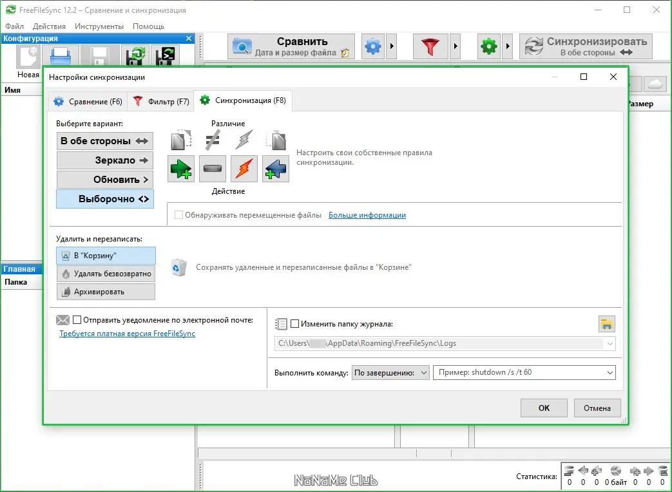
Task: Click blue right-only action icon
Action: coord(276,169)
